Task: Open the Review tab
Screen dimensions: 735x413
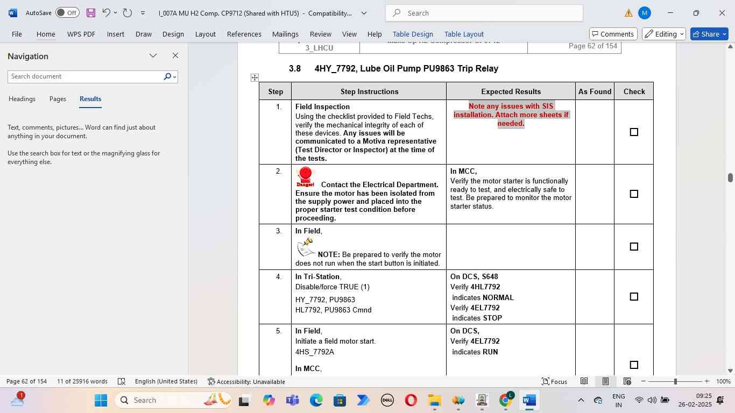Action: point(321,34)
